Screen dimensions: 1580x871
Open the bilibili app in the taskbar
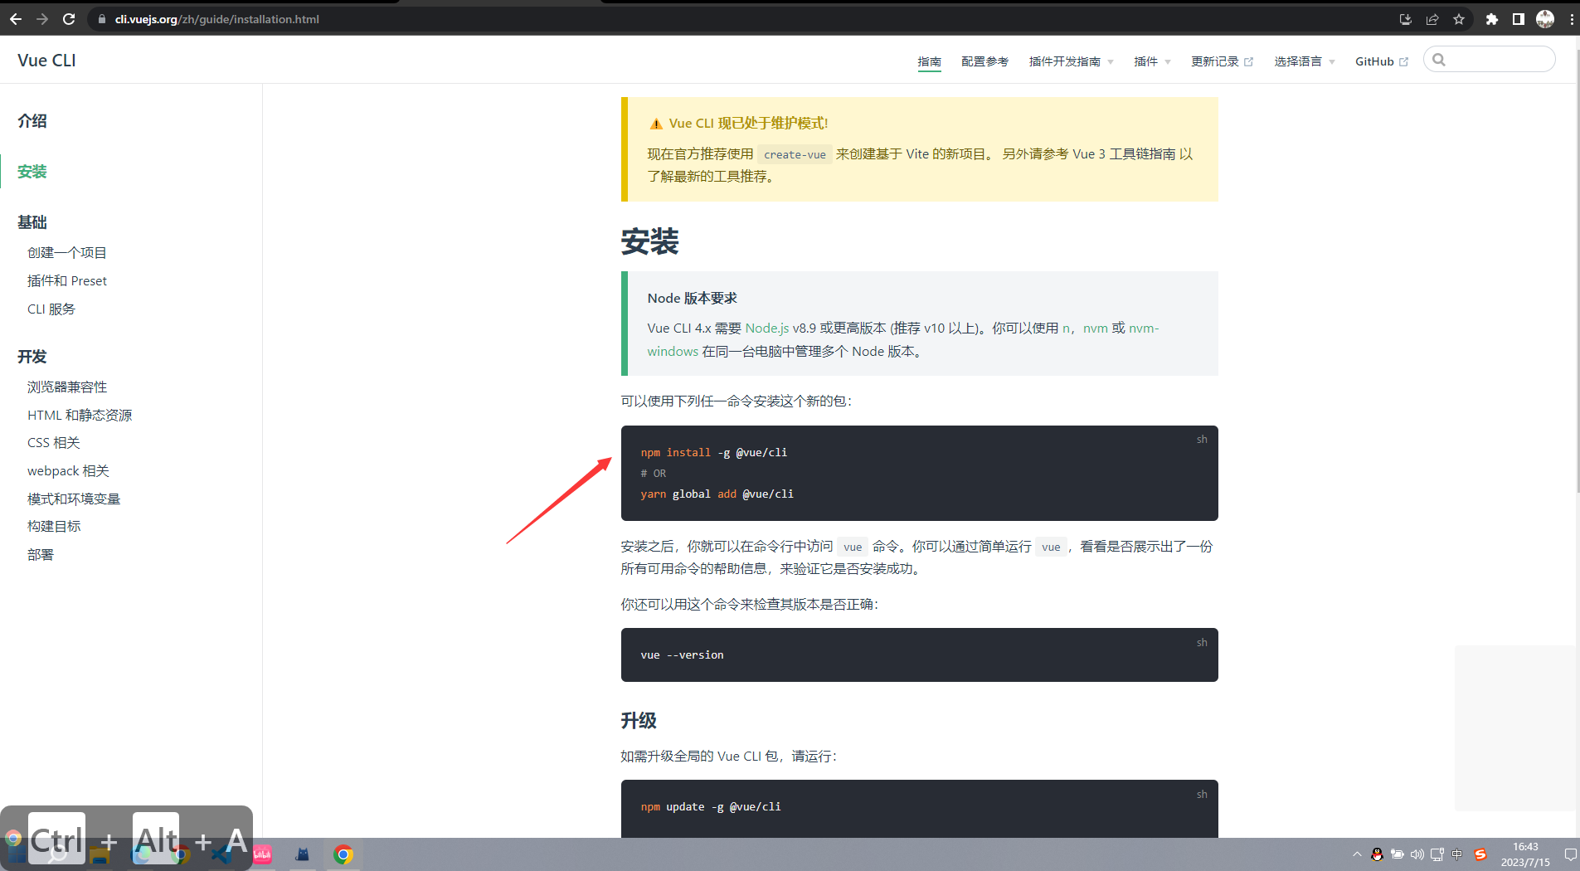point(262,854)
